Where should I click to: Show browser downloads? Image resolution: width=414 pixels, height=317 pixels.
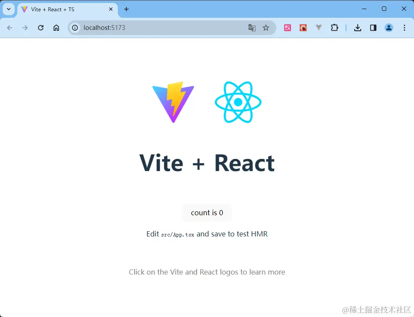coord(358,28)
